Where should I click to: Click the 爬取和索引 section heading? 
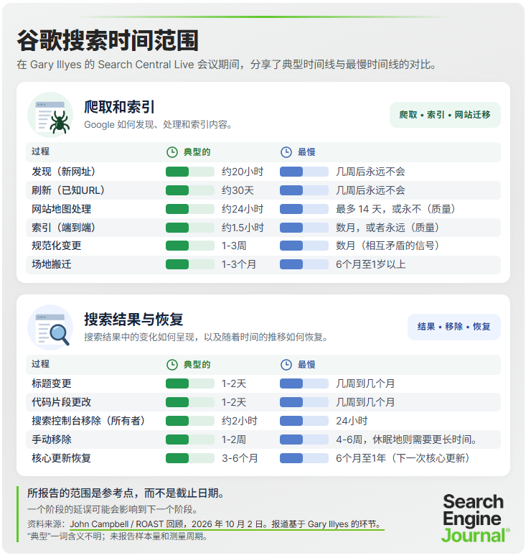(x=119, y=107)
